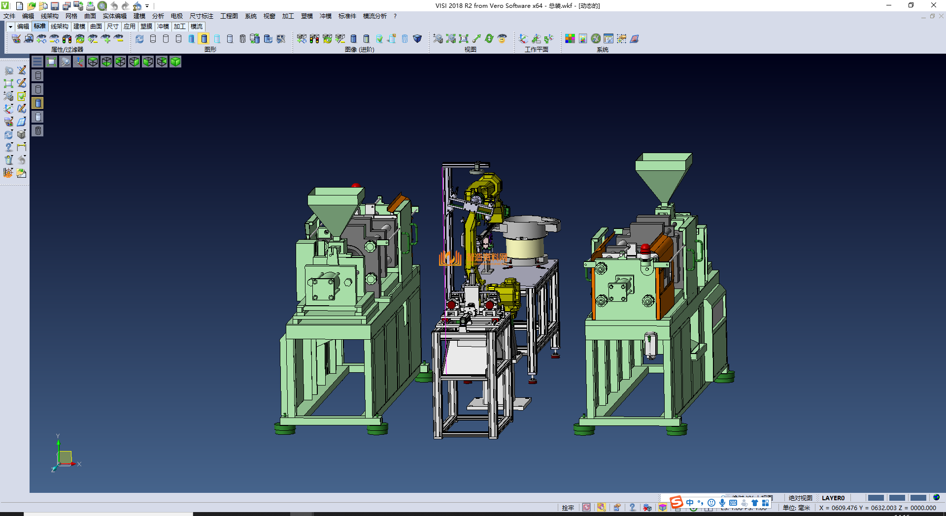946x516 pixels.
Task: Click the system settings wrench icon
Action: click(x=596, y=38)
